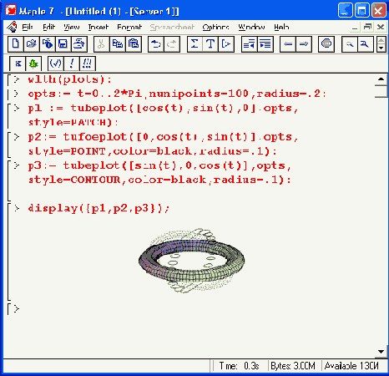Insert Maple input with Sigma icon
The image size is (389, 376).
[x=194, y=44]
